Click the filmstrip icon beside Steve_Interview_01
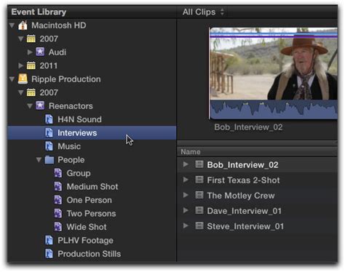 pyautogui.click(x=199, y=226)
